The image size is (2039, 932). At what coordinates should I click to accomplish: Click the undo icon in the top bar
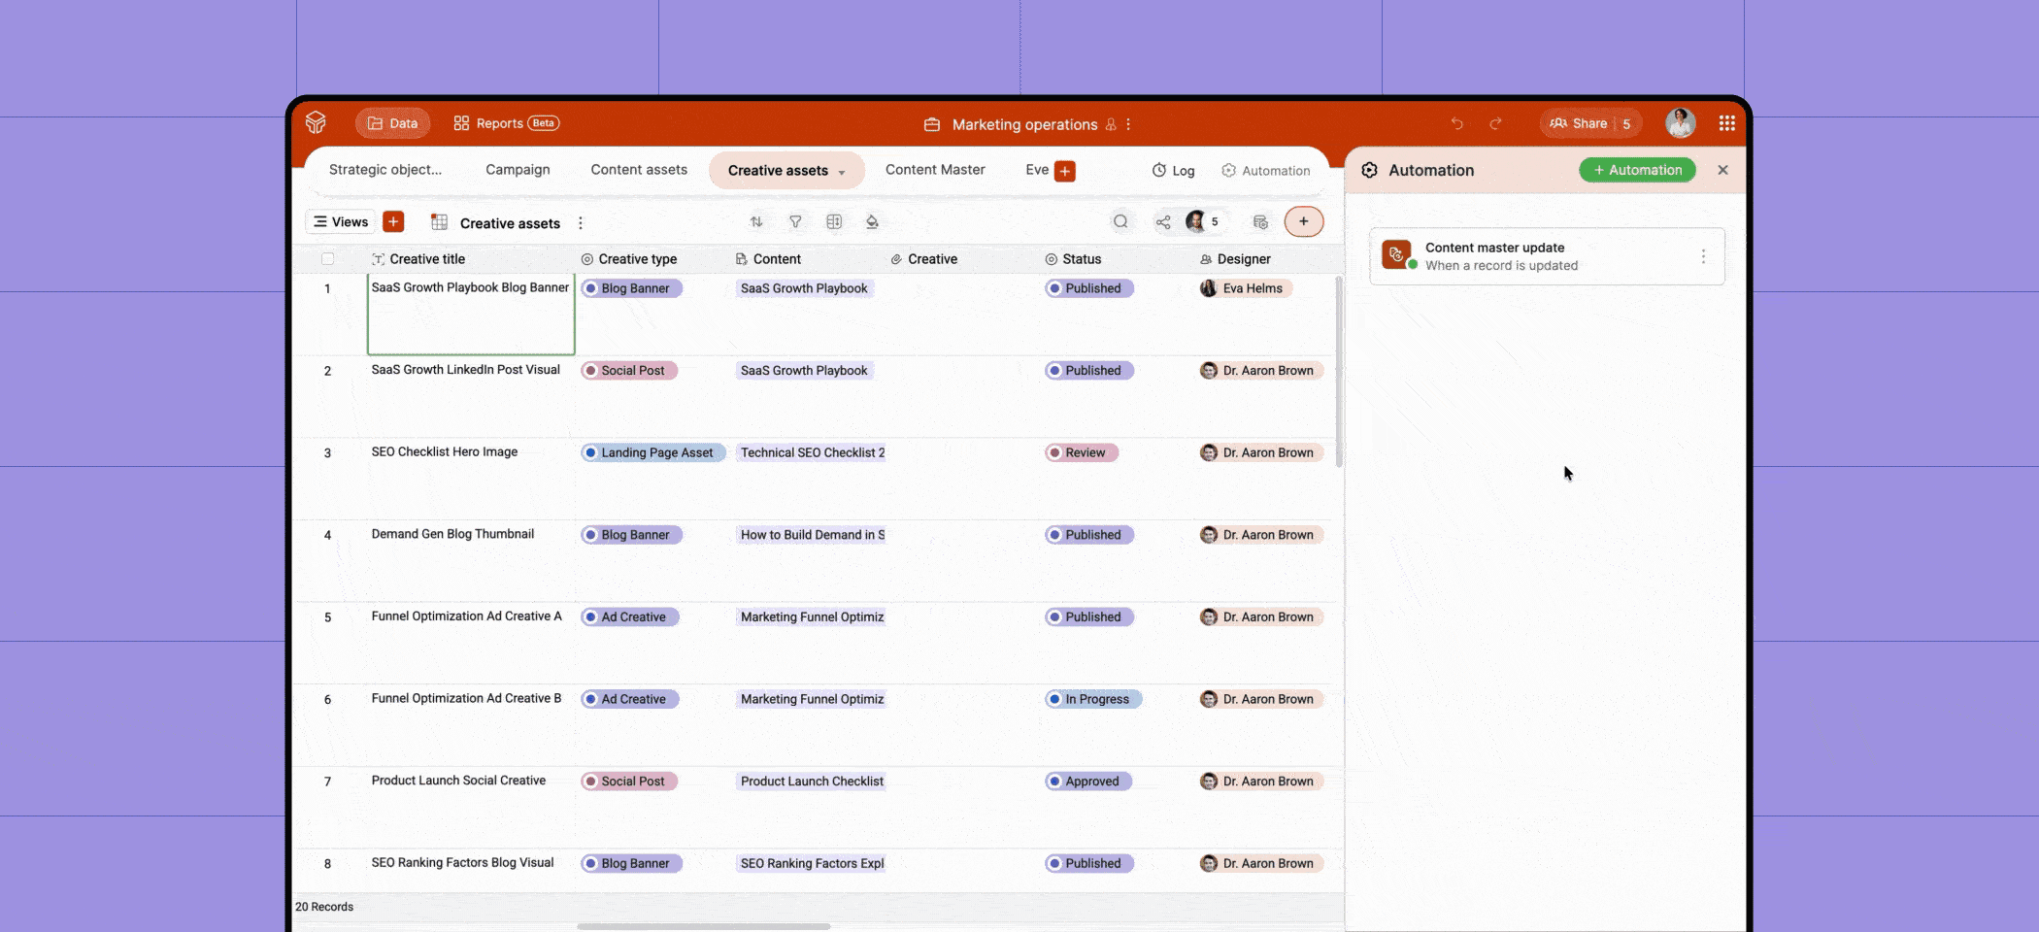click(x=1456, y=123)
